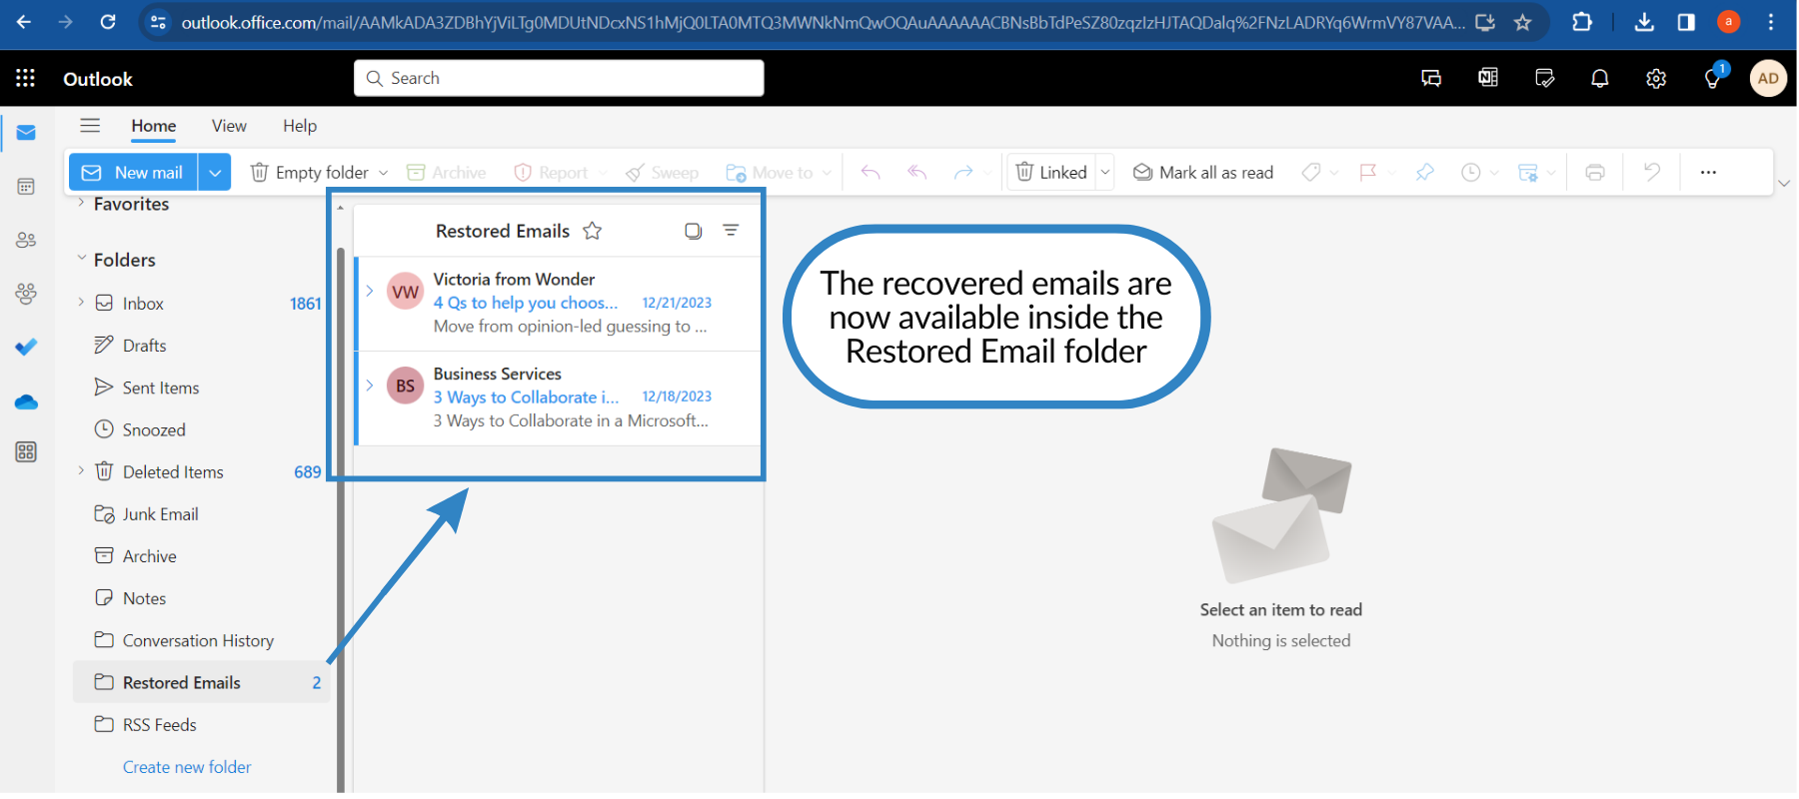
Task: Click the Pin icon in toolbar
Action: 1425,173
